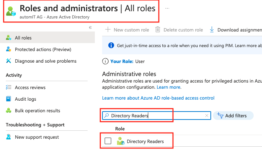The height and width of the screenshot is (155, 262).
Task: Click New custom role button
Action: tap(127, 30)
